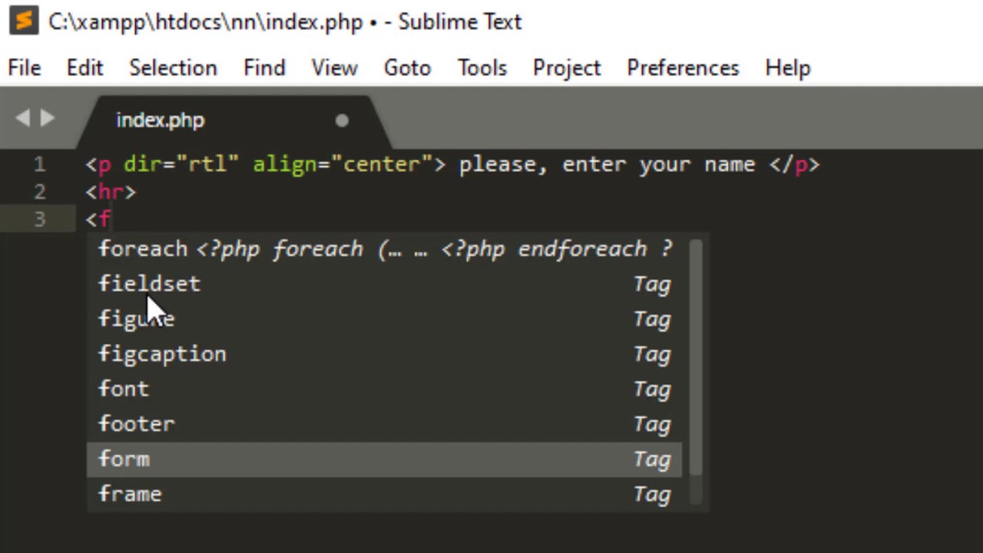This screenshot has width=983, height=553.
Task: Open the Tools menu
Action: point(482,68)
